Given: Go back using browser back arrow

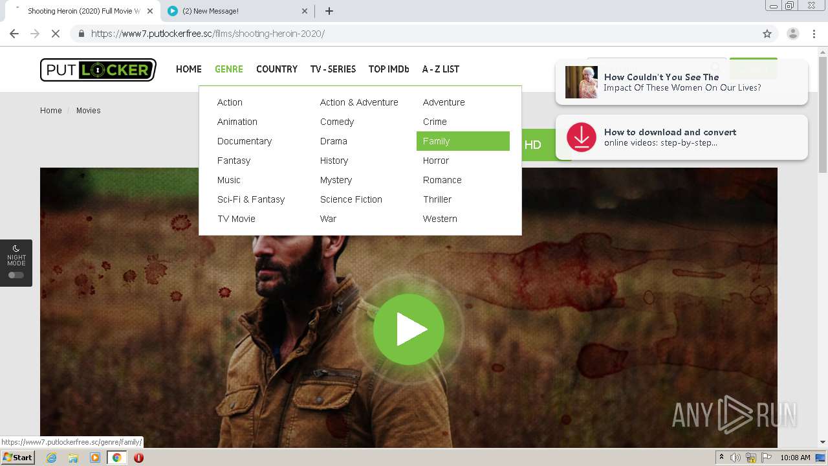Looking at the screenshot, I should (14, 34).
